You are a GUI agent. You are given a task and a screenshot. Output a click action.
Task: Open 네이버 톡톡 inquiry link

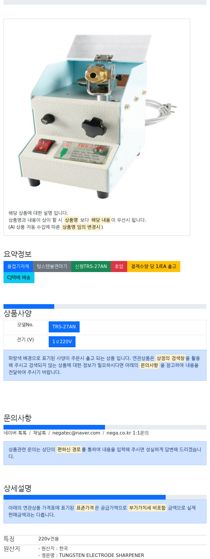tap(15, 433)
